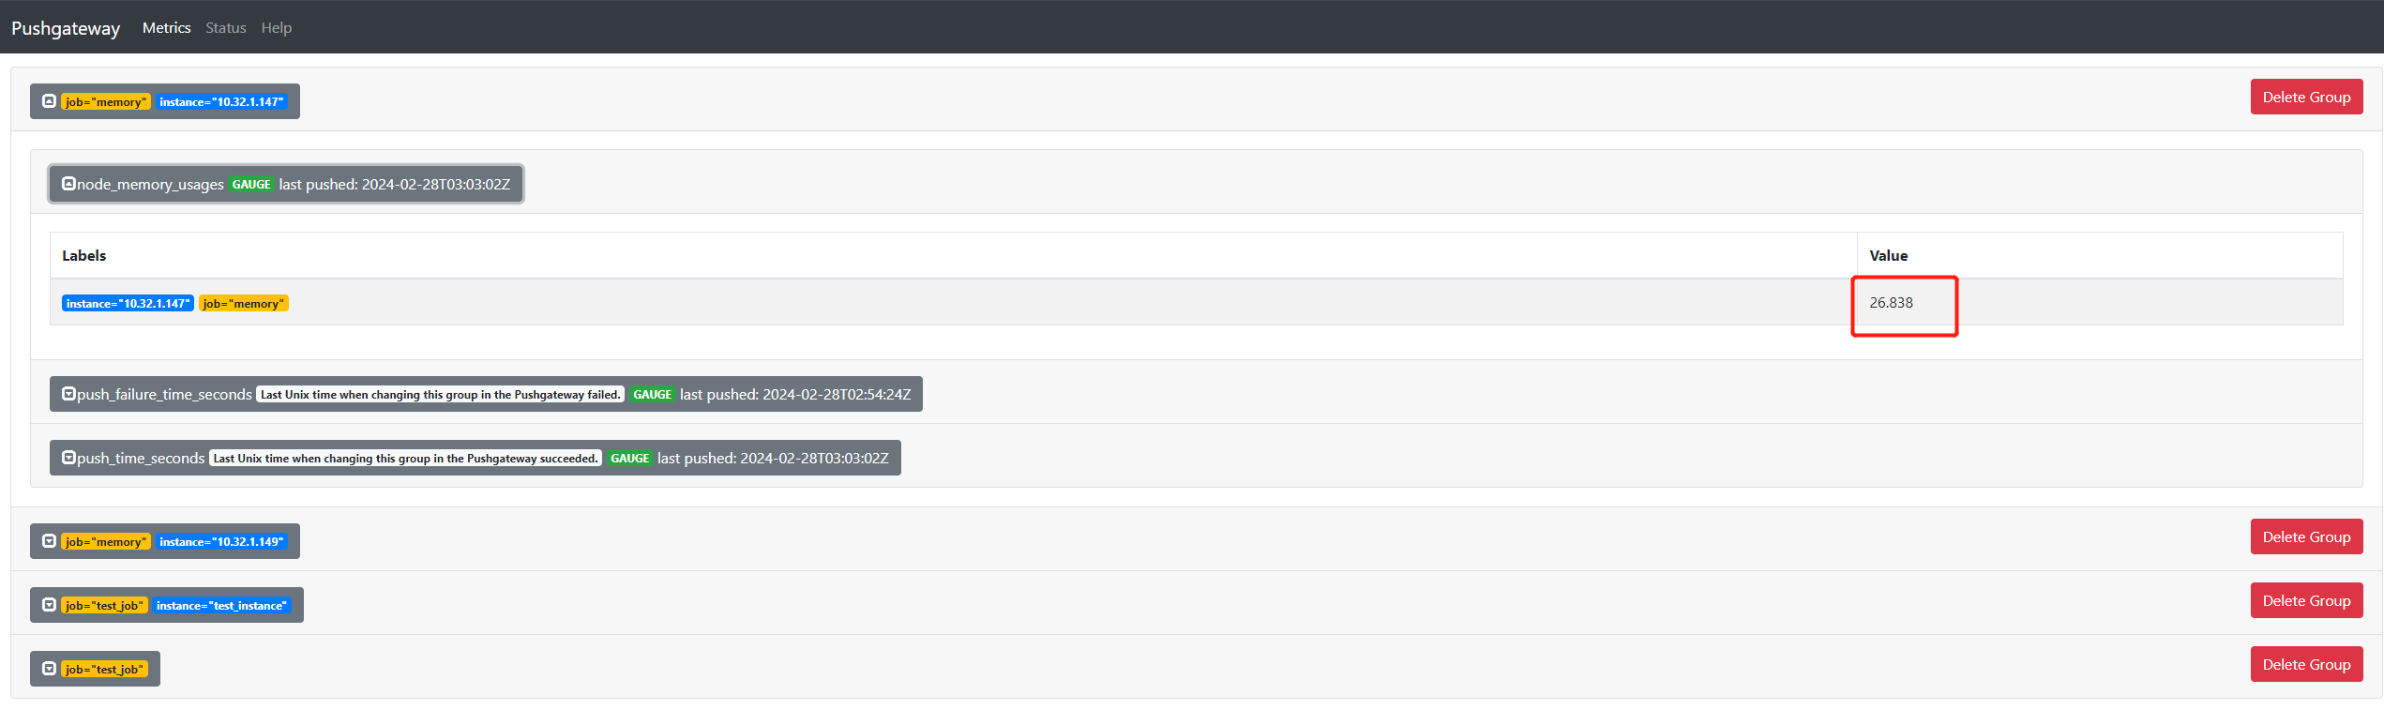Delete group for instance 10.32.1.147
Image resolution: width=2384 pixels, height=710 pixels.
[2306, 97]
